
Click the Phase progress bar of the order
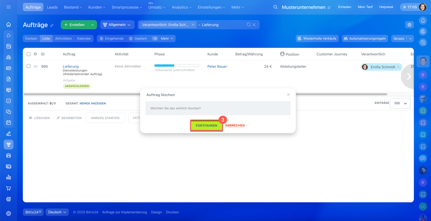176,65
